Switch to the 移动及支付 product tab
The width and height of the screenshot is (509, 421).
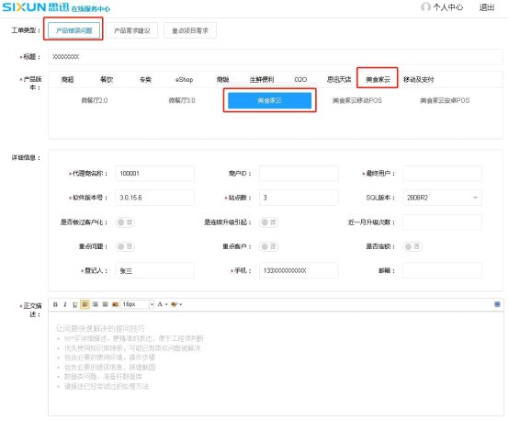tap(418, 80)
